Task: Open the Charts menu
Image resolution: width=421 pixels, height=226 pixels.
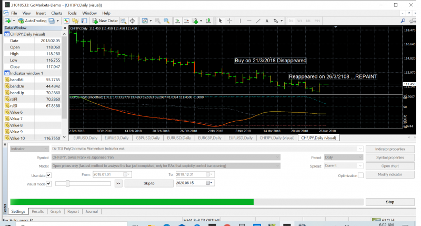Action: pyautogui.click(x=57, y=12)
